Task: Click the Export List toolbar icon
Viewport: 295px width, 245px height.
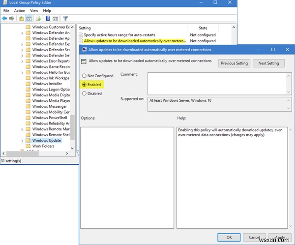Action: (x=38, y=19)
